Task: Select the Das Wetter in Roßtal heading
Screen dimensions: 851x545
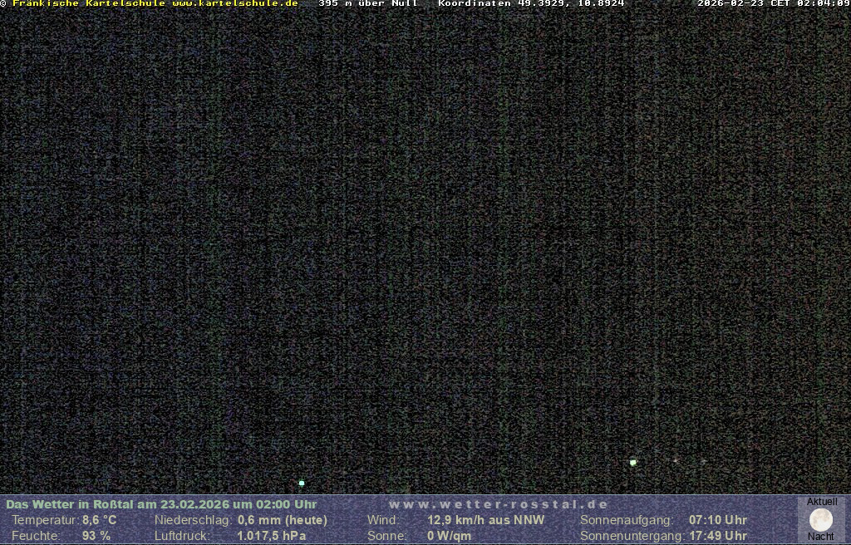Action: click(x=161, y=504)
